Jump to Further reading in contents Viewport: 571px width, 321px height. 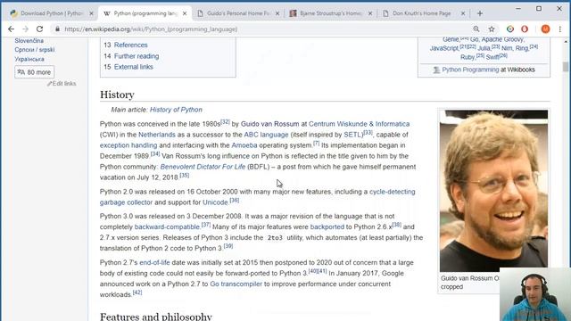[137, 56]
